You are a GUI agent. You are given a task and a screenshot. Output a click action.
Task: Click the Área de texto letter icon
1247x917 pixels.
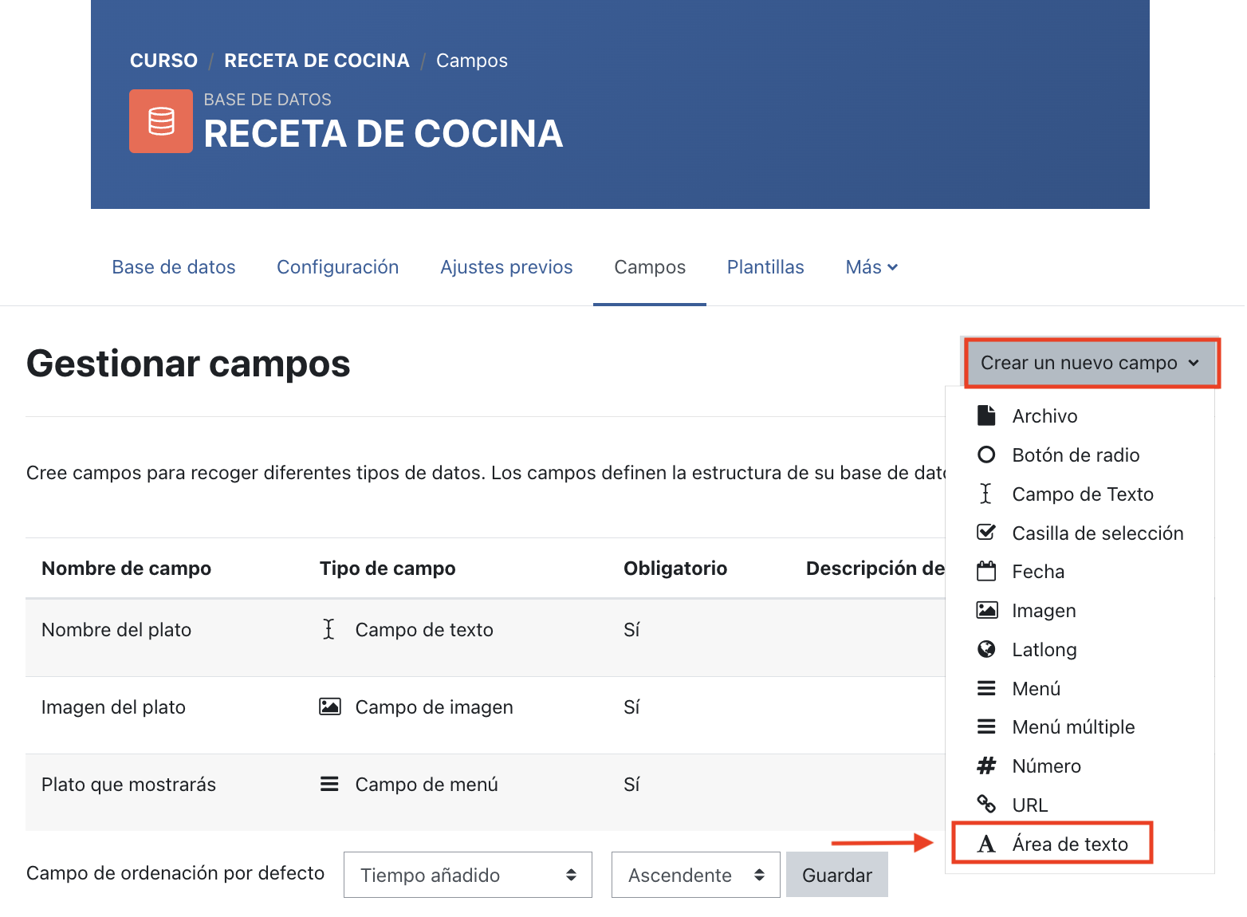pyautogui.click(x=986, y=844)
